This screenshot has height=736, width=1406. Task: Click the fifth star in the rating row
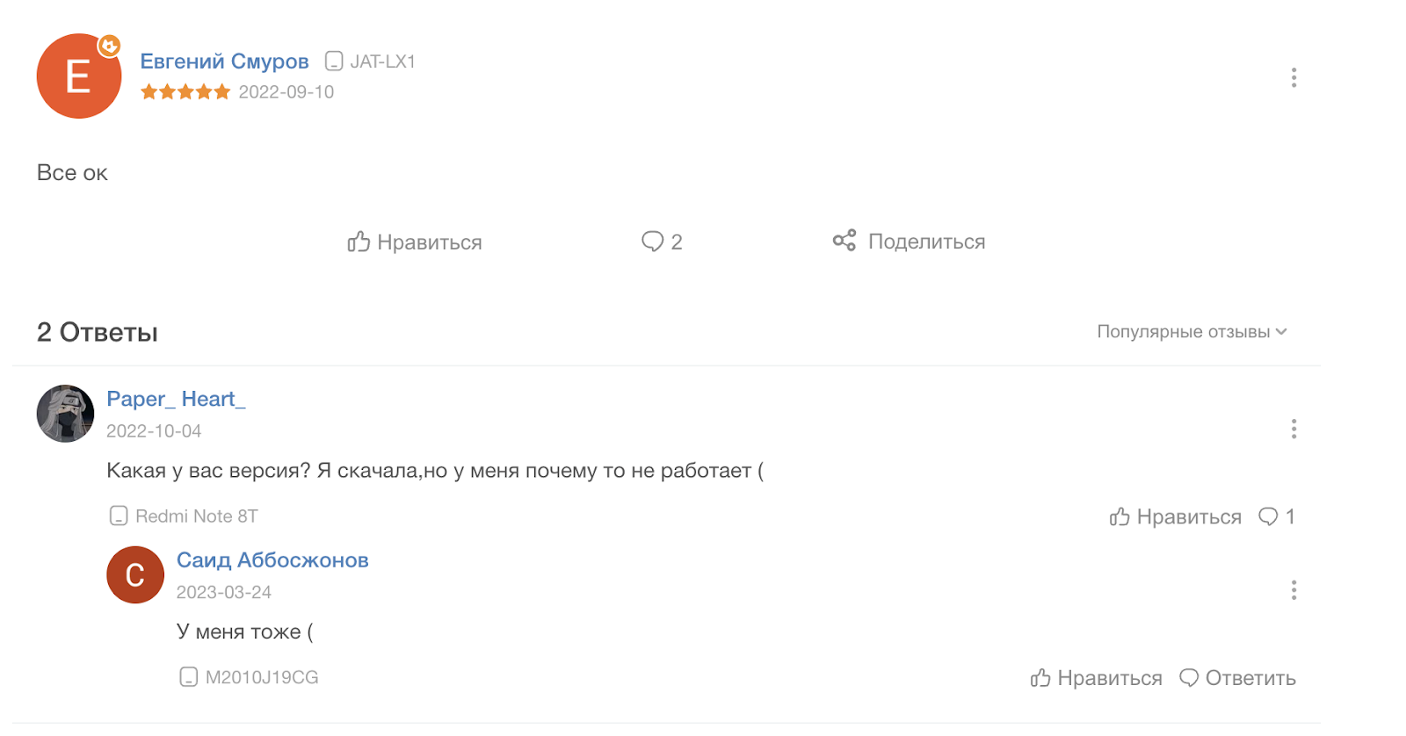[221, 91]
